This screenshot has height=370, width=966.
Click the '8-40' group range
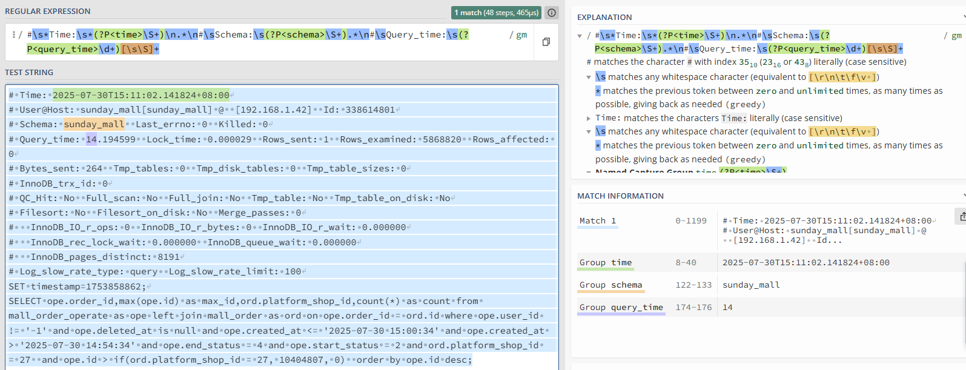686,263
